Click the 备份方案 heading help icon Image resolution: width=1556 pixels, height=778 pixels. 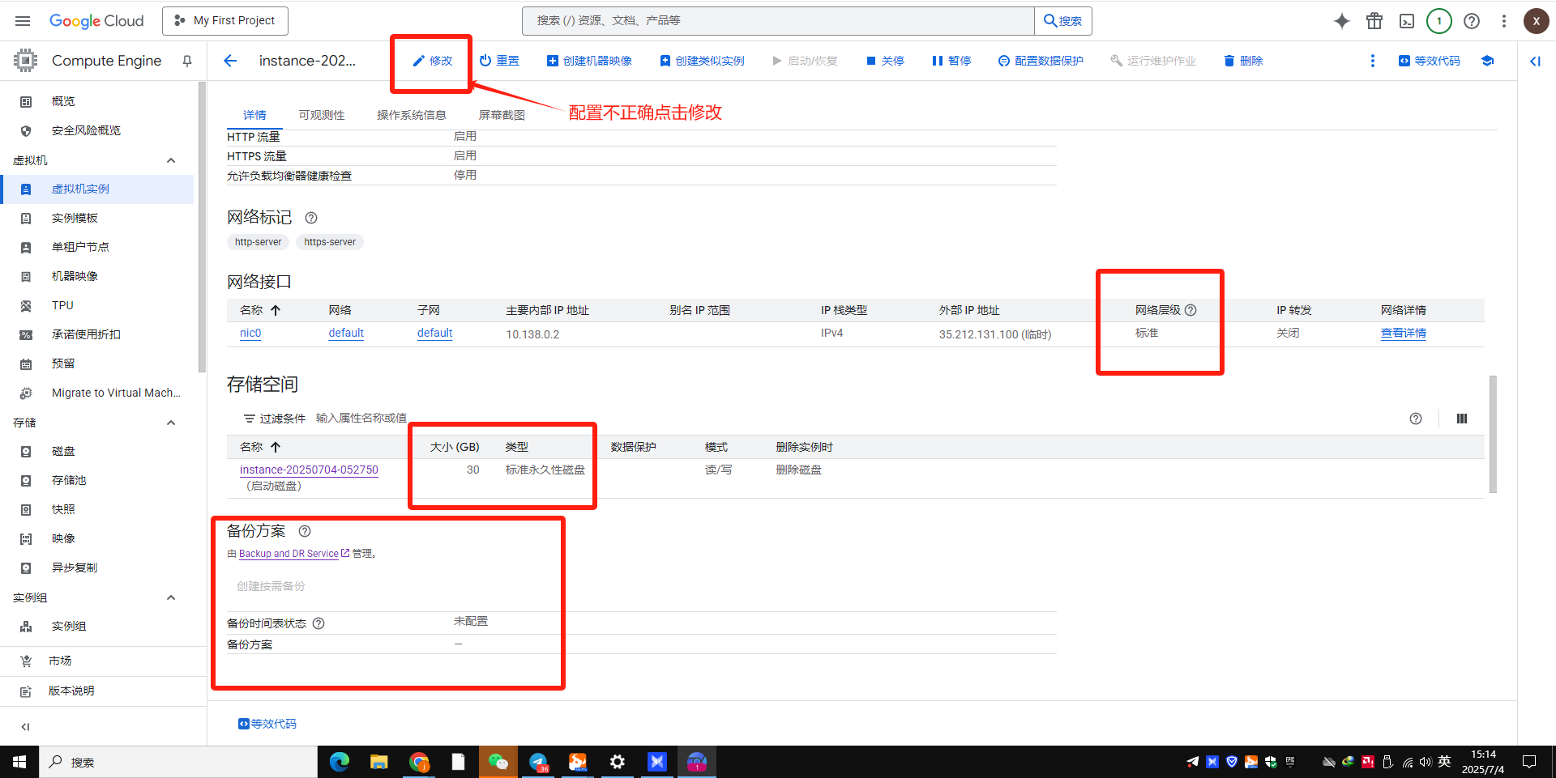[x=305, y=531]
